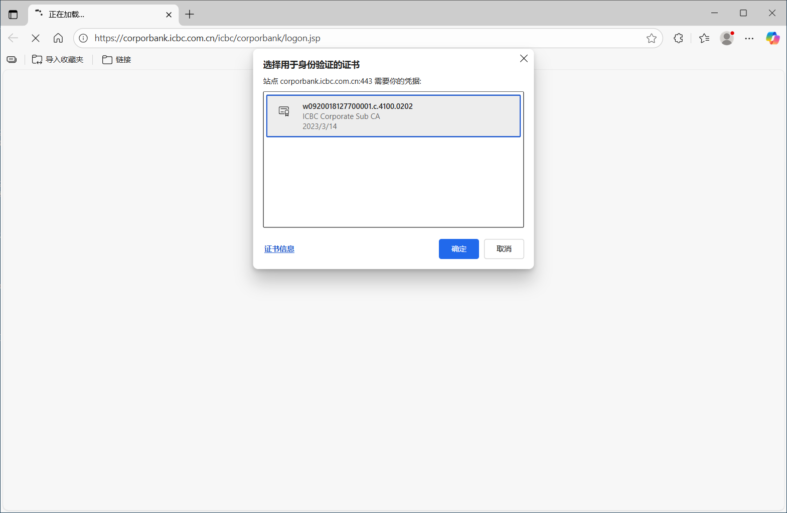Open the 链接 favorites folder

pos(116,60)
